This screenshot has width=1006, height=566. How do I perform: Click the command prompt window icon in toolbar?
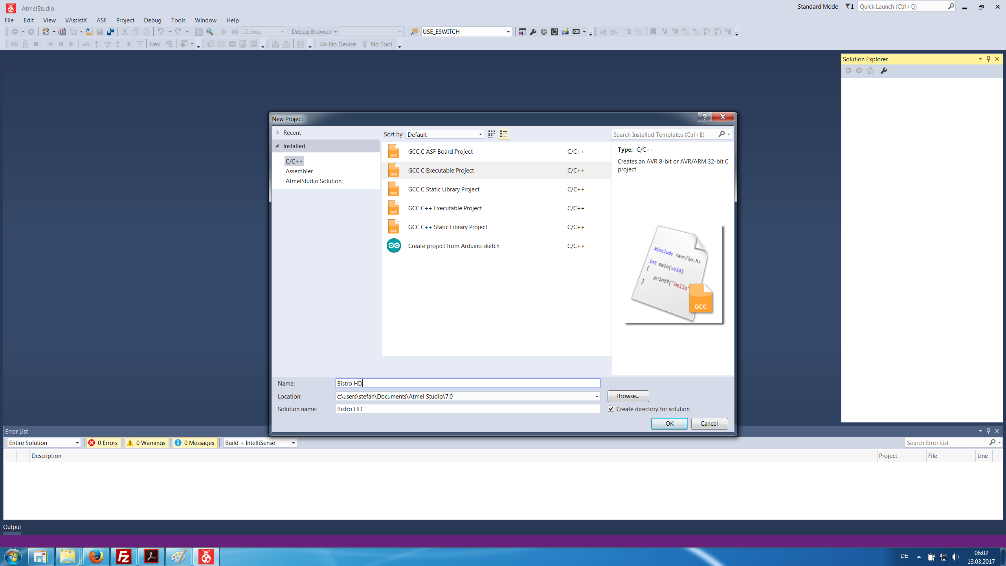[x=576, y=31]
